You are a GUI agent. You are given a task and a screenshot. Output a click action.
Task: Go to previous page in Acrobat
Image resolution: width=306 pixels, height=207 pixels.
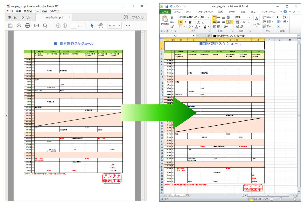coord(58,26)
